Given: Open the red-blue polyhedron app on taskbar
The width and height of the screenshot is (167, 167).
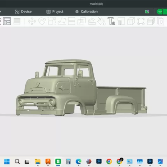Looking at the screenshot, I should coord(89,161).
